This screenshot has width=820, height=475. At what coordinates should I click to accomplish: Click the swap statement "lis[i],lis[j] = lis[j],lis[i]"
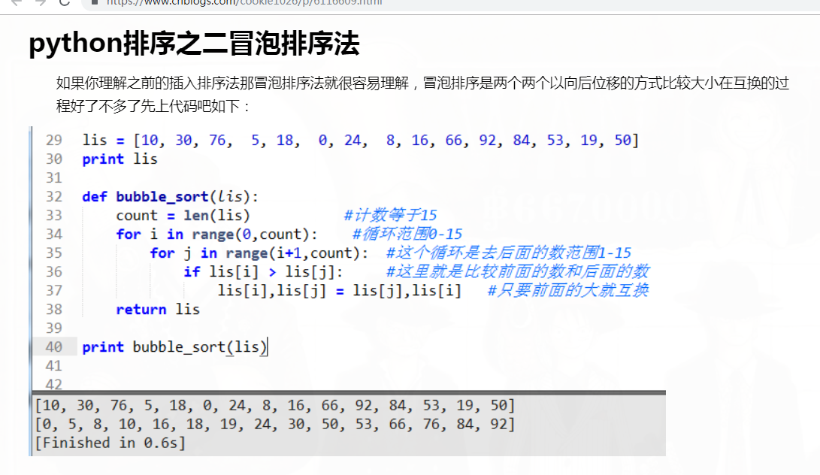point(340,290)
